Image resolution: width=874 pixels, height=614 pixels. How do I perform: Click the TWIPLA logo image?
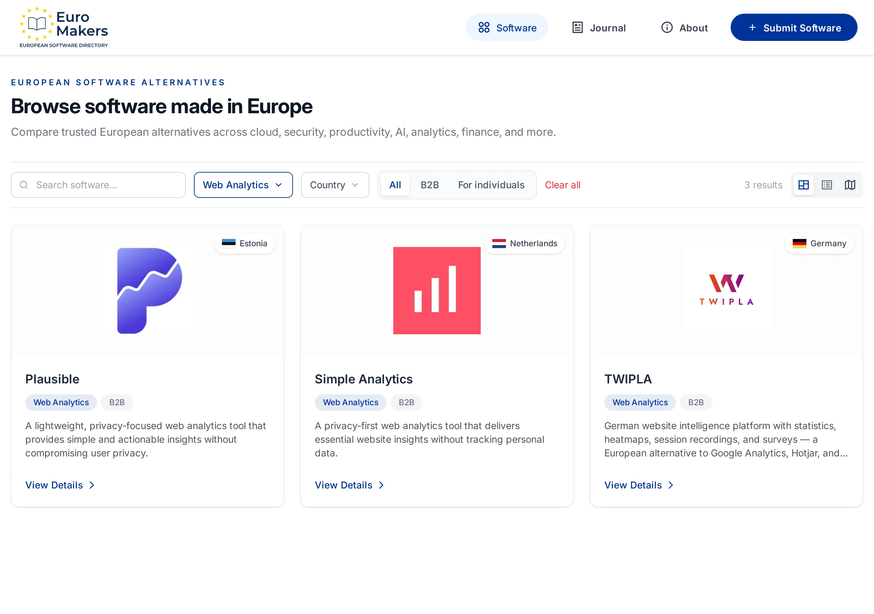click(x=726, y=291)
